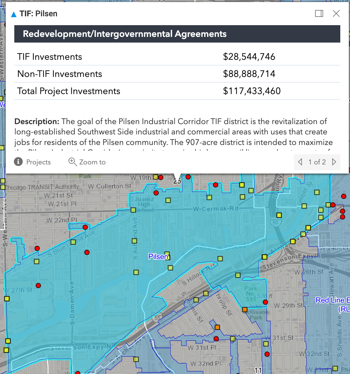Screen dimensions: 350x374
Task: Click the Pilsen label on the map
Action: click(x=159, y=257)
